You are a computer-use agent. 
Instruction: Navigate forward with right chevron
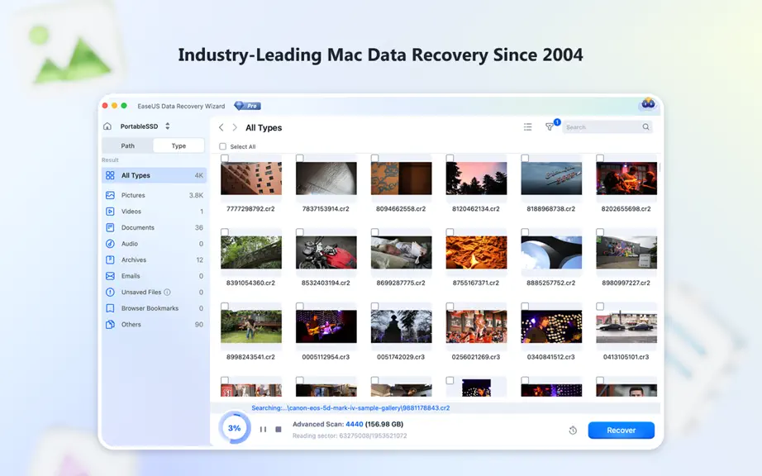coord(235,127)
